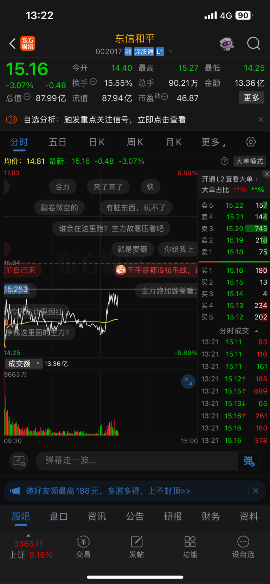Screen dimensions: 270x584
Task: Switch to the 股吧 tab
Action: click(21, 517)
